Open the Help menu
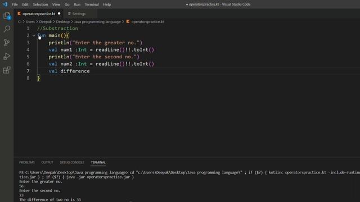Image resolution: width=360 pixels, height=202 pixels. (107, 4)
